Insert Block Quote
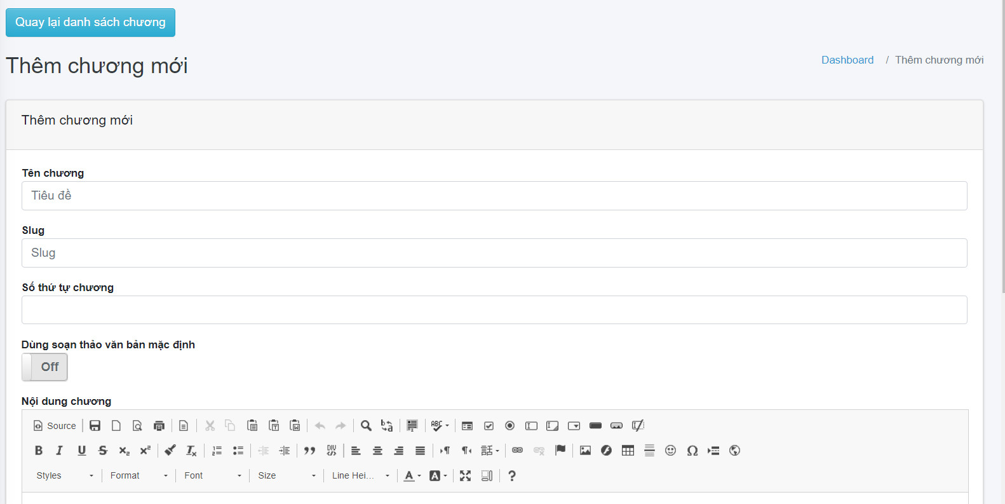This screenshot has width=1005, height=504. click(x=310, y=451)
